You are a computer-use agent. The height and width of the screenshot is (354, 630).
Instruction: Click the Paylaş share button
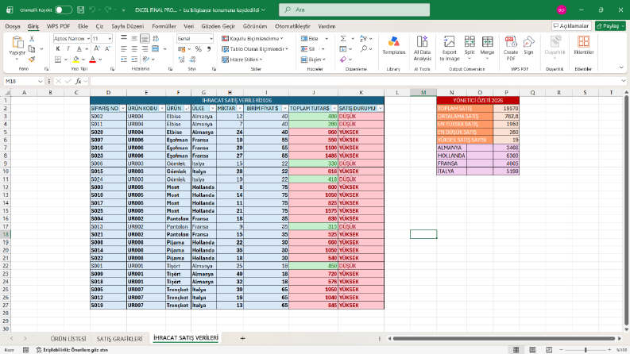point(610,25)
